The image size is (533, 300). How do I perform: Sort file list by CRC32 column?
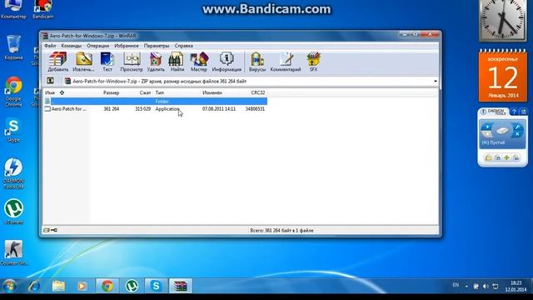257,92
